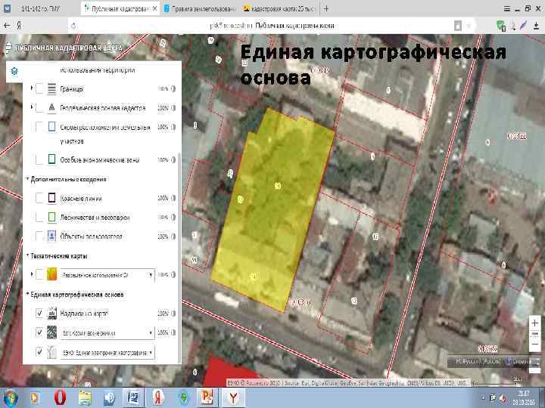545x408 pixels.
Task: Expand the Границы layer group arrow
Action: (x=32, y=88)
